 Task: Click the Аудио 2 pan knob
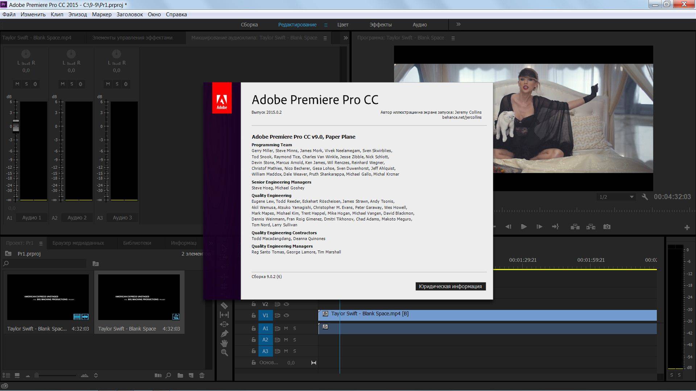click(71, 54)
